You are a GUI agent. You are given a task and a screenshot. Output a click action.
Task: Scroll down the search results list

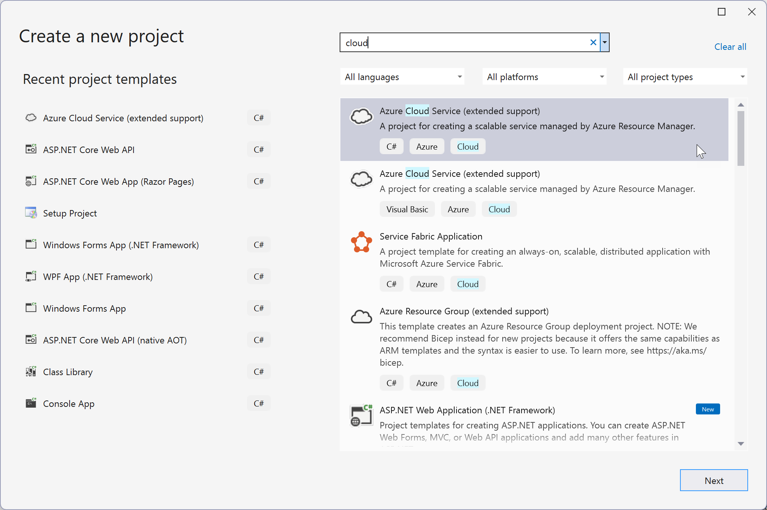(740, 444)
